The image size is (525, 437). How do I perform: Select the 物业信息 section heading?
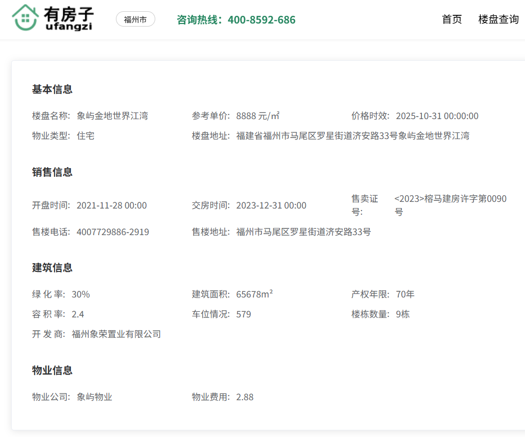point(52,371)
